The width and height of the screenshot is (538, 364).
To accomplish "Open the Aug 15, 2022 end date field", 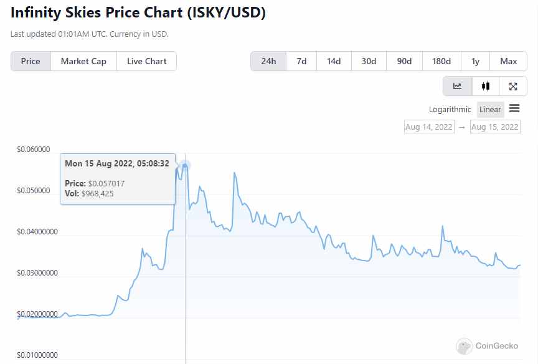I will (x=495, y=127).
